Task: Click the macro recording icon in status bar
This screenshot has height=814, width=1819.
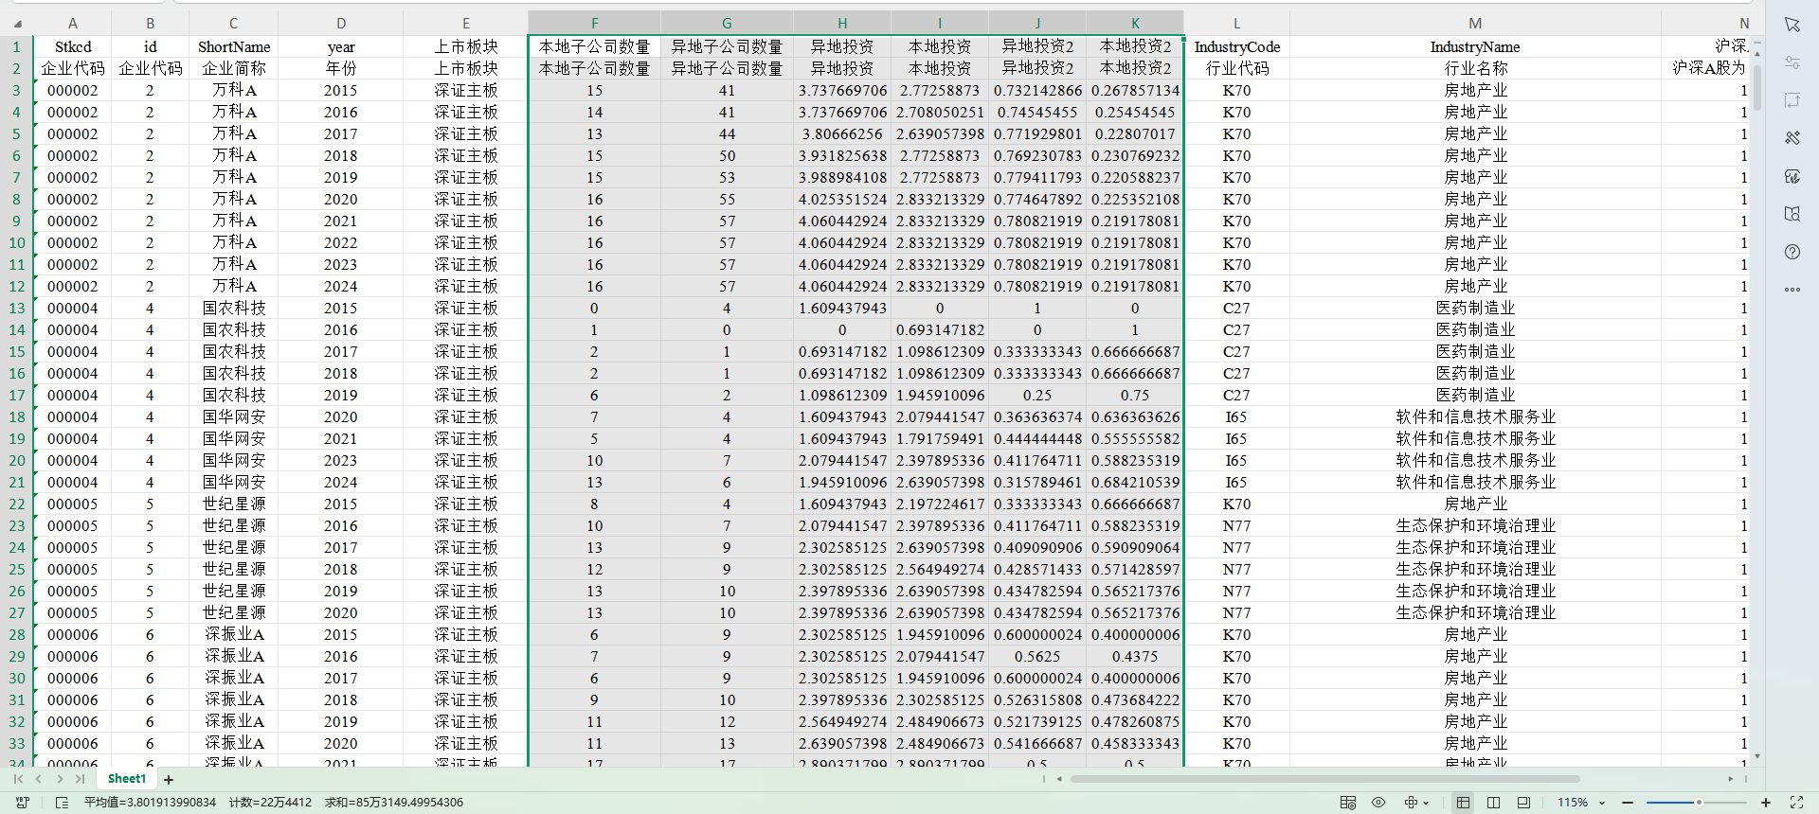Action: (x=23, y=803)
